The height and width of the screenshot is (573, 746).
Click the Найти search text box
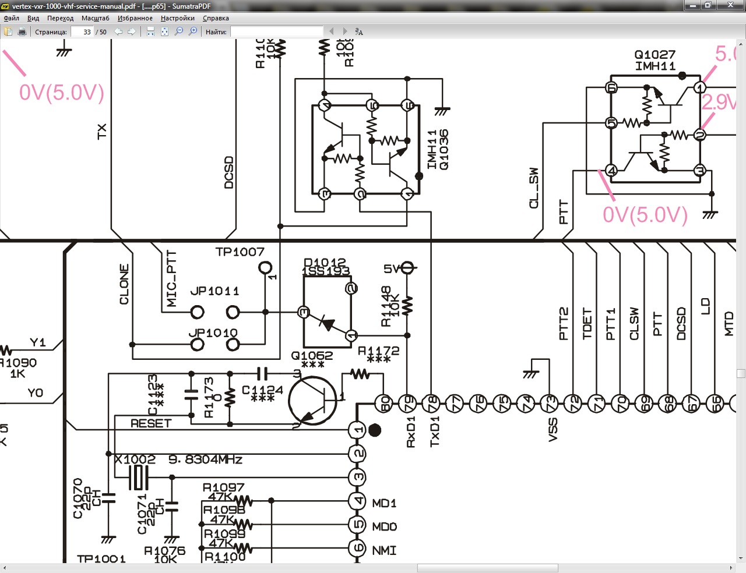(276, 32)
